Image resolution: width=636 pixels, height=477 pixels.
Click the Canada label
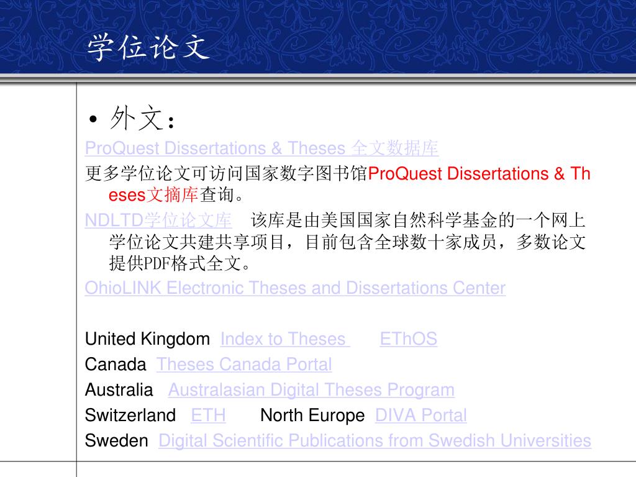[116, 364]
